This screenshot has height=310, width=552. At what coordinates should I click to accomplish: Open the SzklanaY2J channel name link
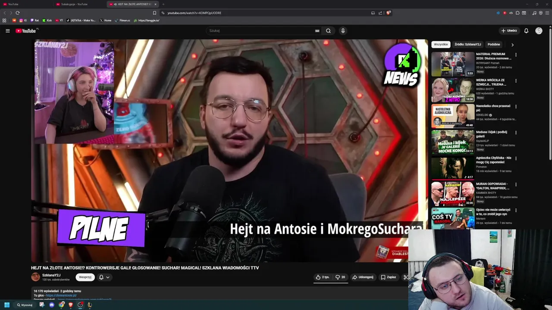click(x=51, y=275)
